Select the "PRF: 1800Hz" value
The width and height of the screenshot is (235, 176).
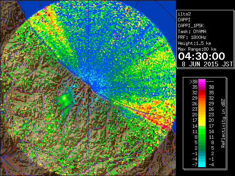tap(192, 37)
